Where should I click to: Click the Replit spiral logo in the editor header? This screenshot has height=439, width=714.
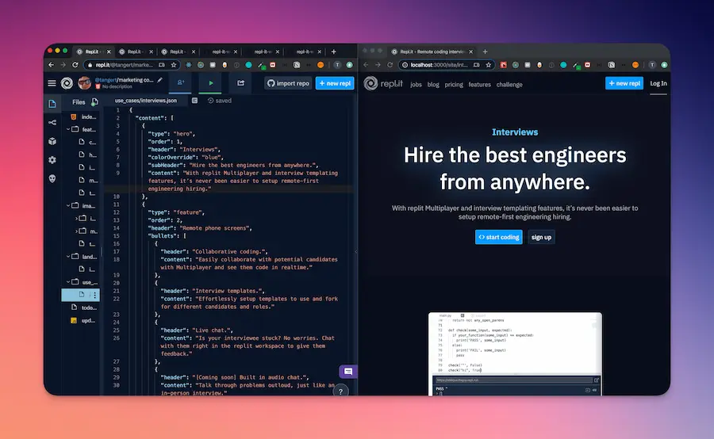click(67, 82)
